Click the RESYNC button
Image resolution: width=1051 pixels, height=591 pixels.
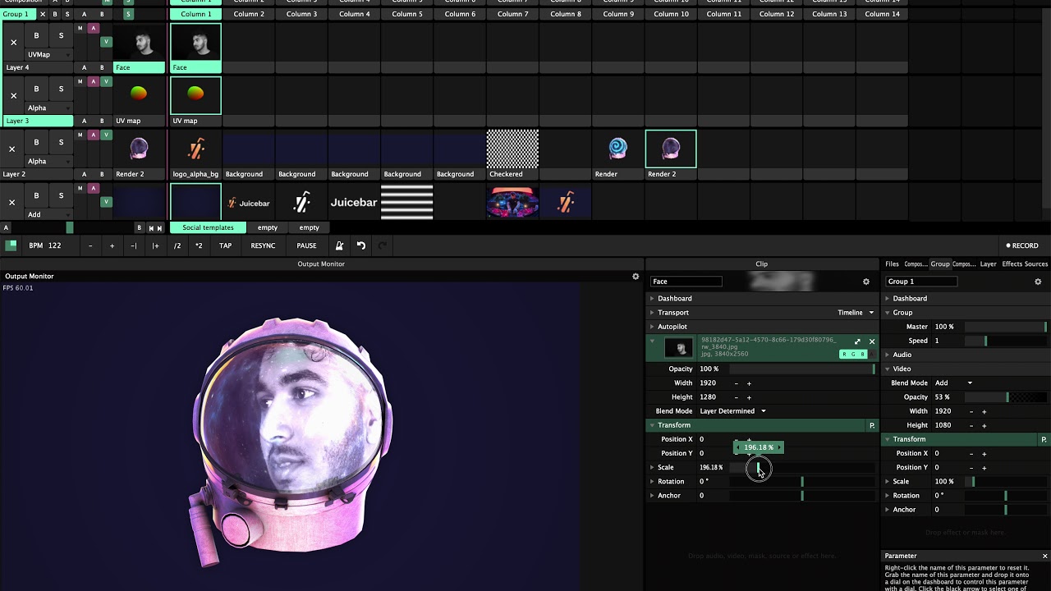pyautogui.click(x=263, y=245)
